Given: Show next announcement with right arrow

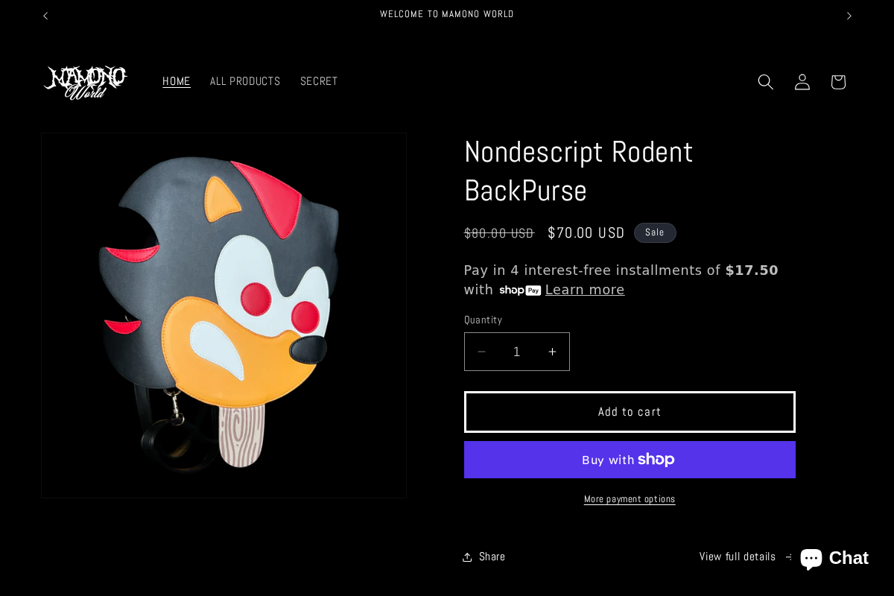Looking at the screenshot, I should click(849, 16).
